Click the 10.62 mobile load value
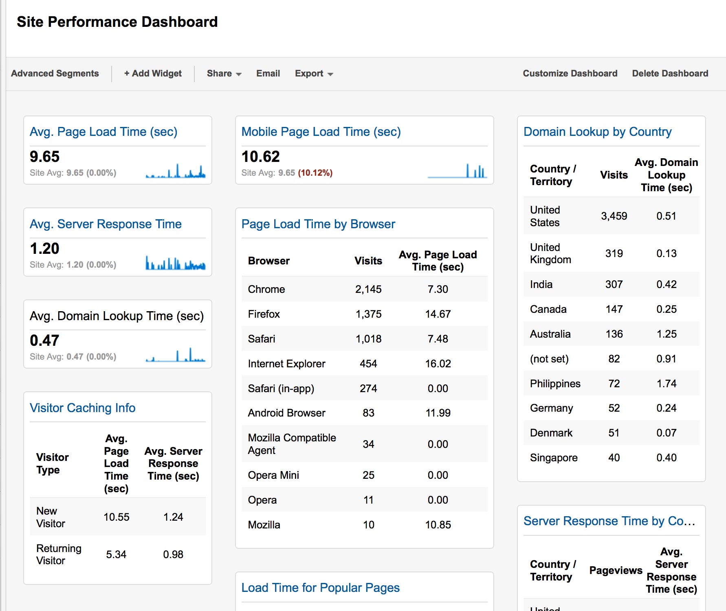 pyautogui.click(x=261, y=157)
